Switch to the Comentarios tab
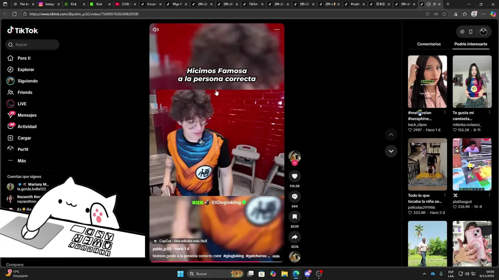Screen dimensions: 499x280 point(429,44)
